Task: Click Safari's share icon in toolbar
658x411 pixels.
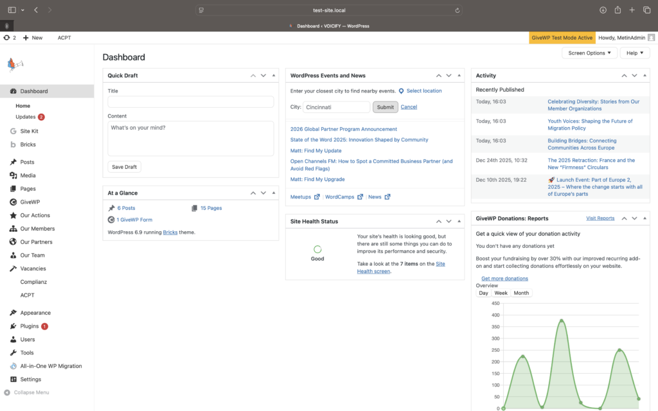Action: point(618,10)
